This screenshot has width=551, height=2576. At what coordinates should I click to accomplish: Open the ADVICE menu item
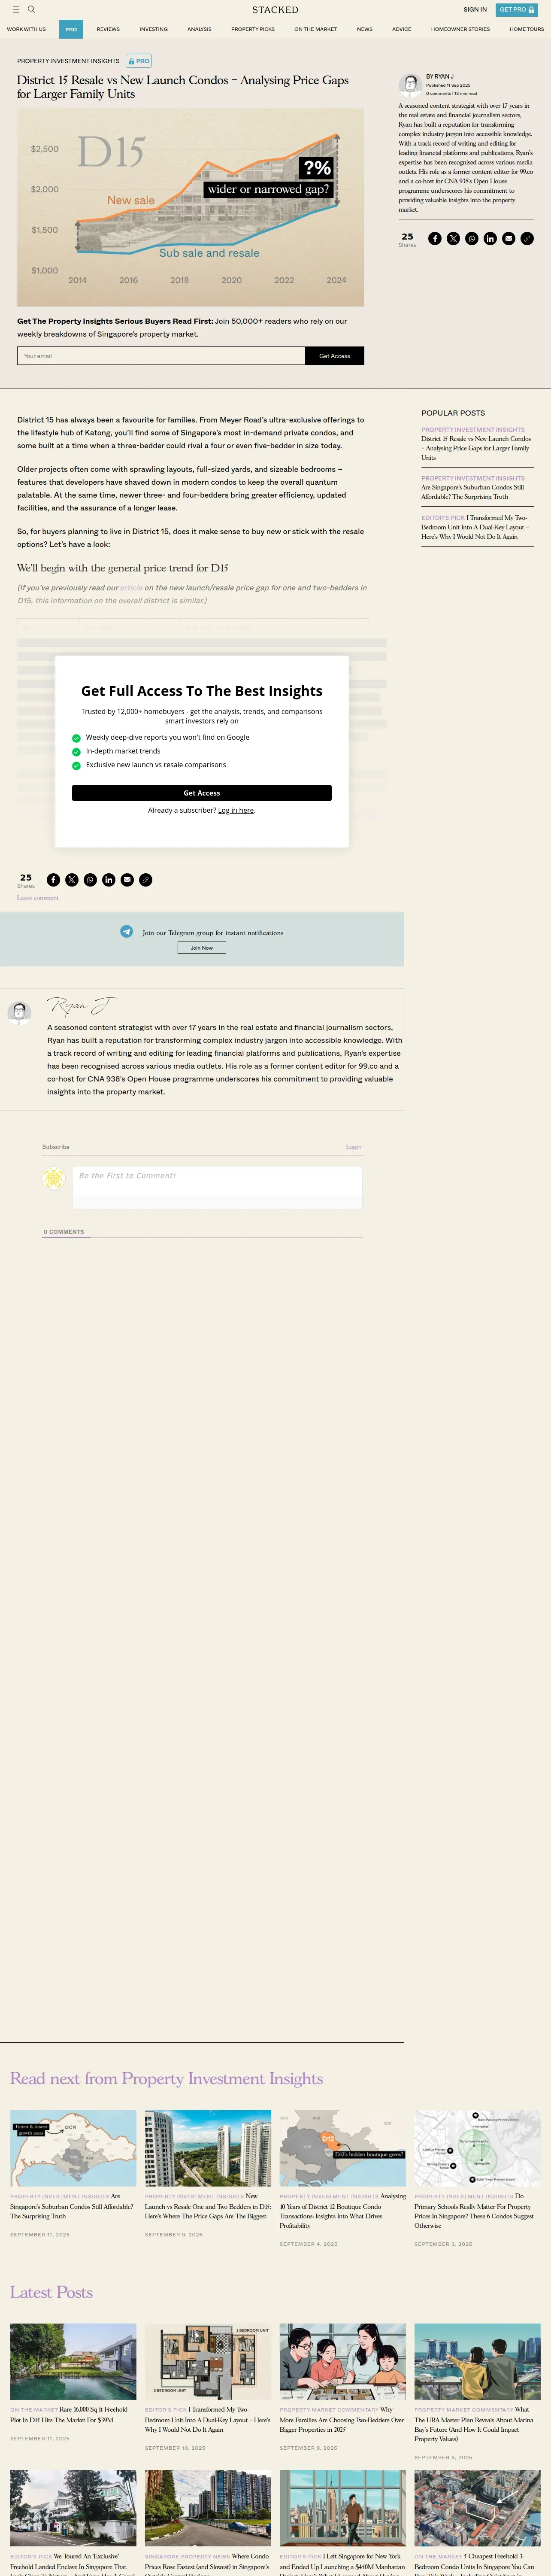pos(401,29)
